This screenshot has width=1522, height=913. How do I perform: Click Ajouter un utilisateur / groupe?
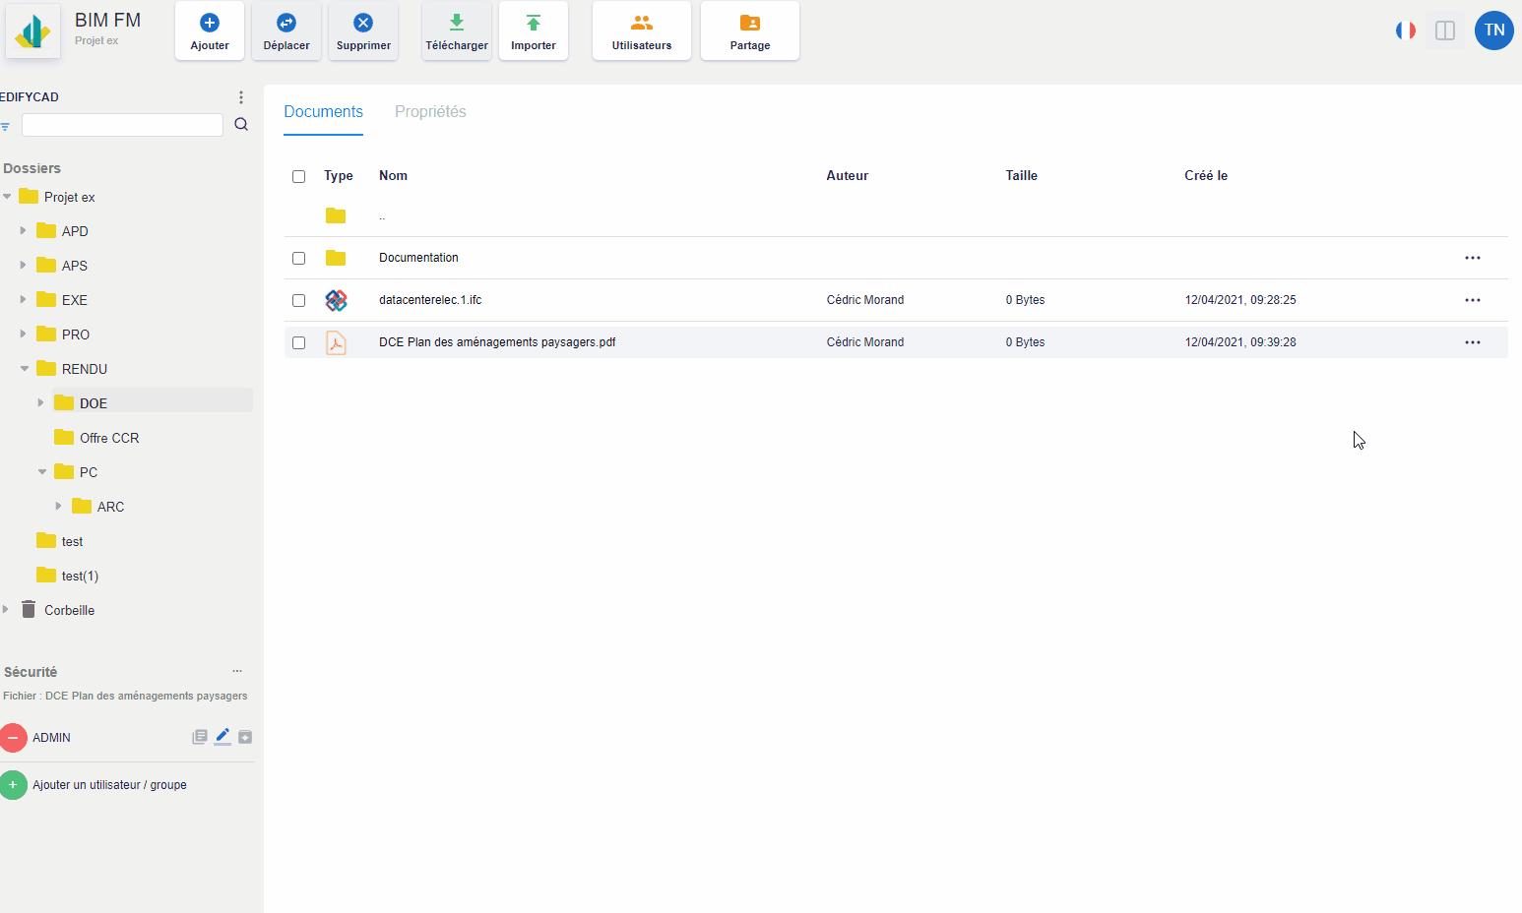109,785
